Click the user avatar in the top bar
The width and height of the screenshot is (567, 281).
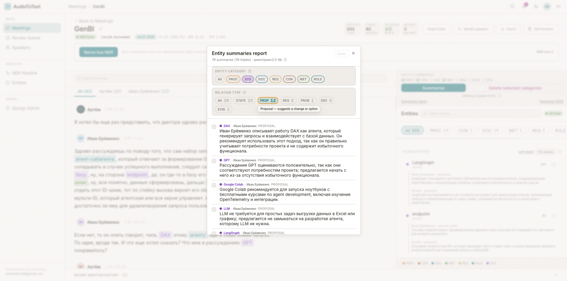coord(547,7)
